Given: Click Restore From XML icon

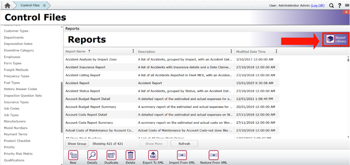Looking at the screenshot, I should pos(213,155).
